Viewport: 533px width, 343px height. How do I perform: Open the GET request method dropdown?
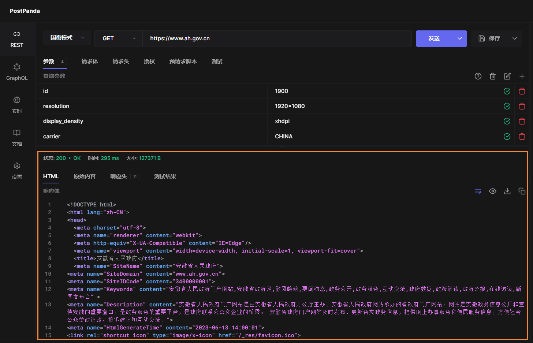[119, 38]
